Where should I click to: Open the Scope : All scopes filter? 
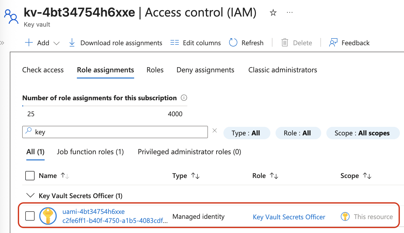click(x=362, y=133)
